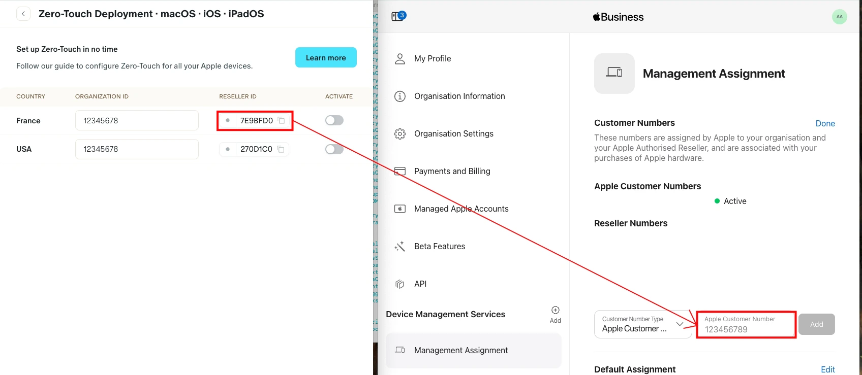The width and height of the screenshot is (862, 375).
Task: Open sidebar icon with badge 3
Action: pos(398,16)
